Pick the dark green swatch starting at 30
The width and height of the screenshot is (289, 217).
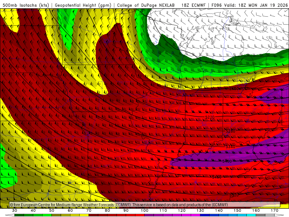click(19, 215)
